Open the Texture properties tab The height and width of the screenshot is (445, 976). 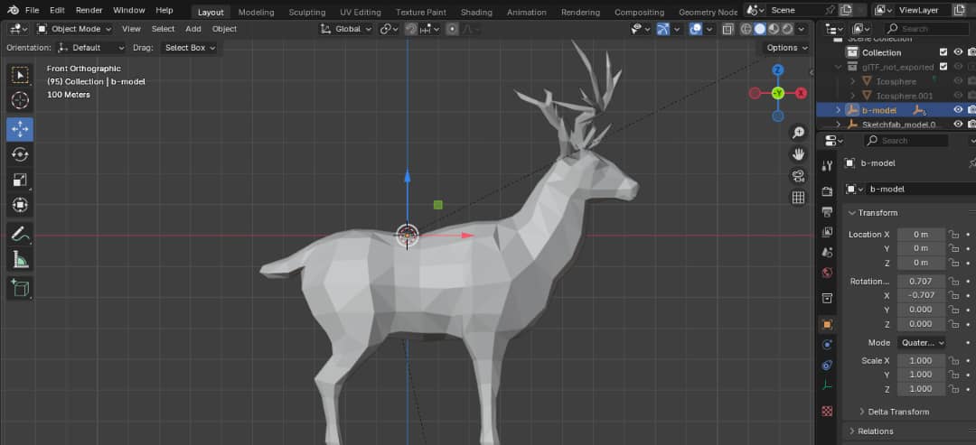click(827, 411)
